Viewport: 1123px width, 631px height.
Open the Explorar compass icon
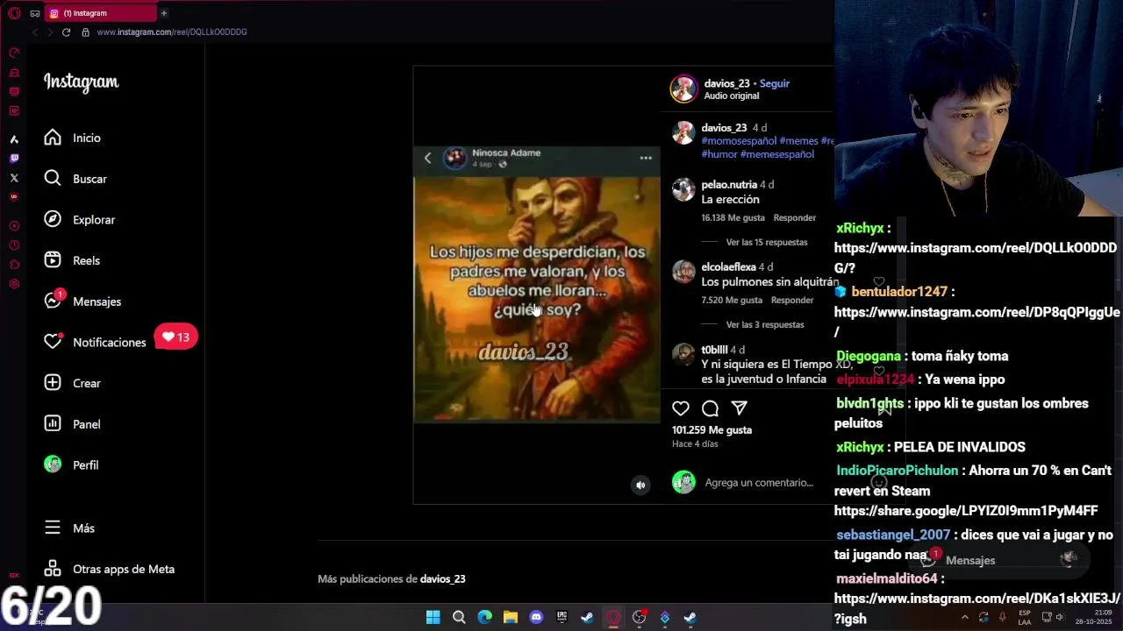pyautogui.click(x=53, y=219)
